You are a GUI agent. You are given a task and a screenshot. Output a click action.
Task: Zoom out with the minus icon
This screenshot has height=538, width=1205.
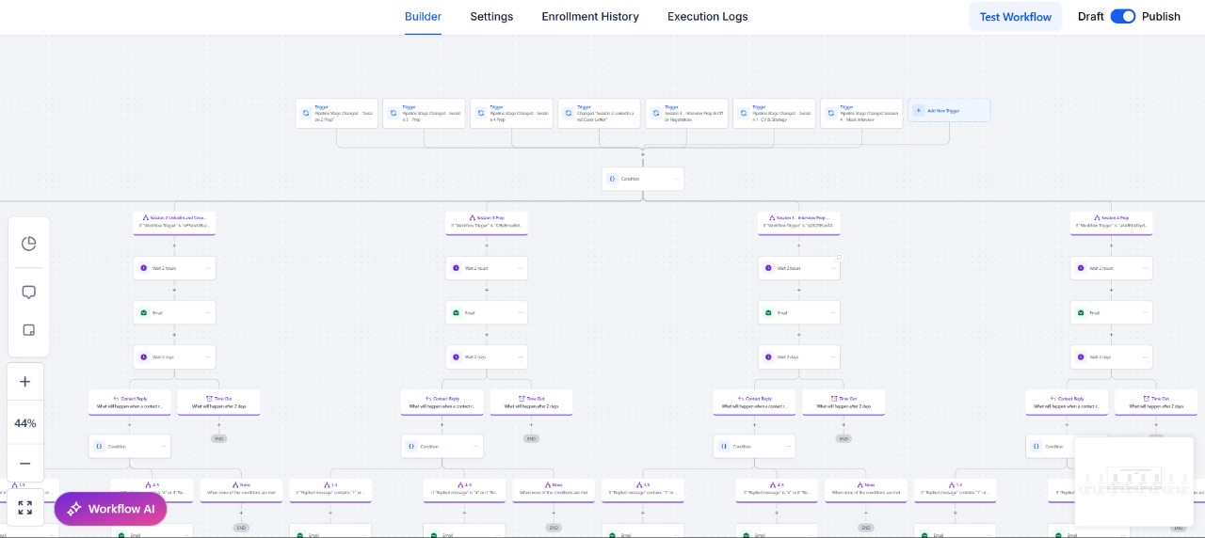coord(25,464)
